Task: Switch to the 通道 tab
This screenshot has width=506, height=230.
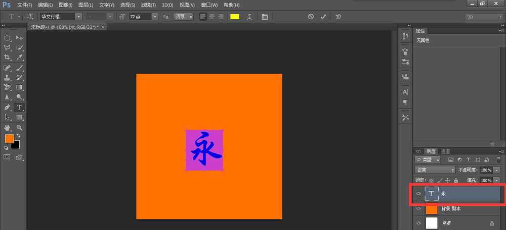Action: click(x=445, y=151)
